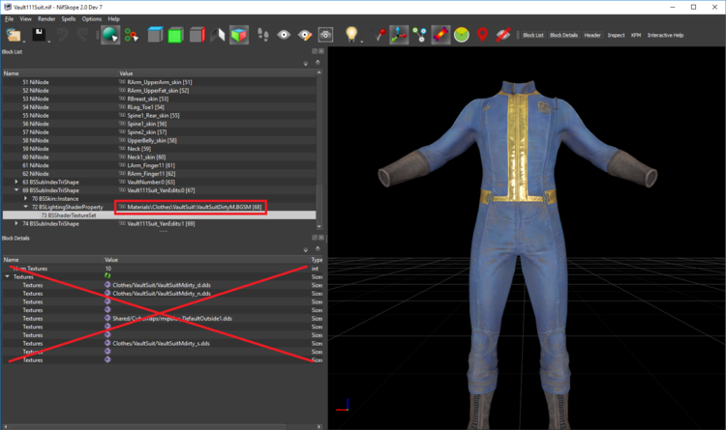The height and width of the screenshot is (430, 726).
Task: Click the green circle gauge icon
Action: pyautogui.click(x=462, y=35)
